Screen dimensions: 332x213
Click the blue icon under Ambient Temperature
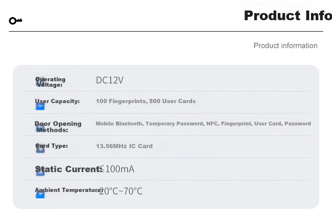(40, 194)
